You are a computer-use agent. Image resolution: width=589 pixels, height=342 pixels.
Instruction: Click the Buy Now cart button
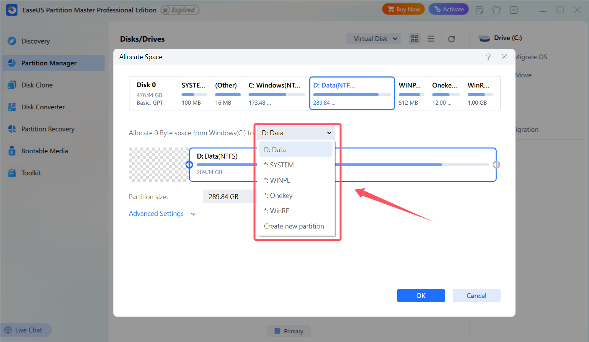403,10
